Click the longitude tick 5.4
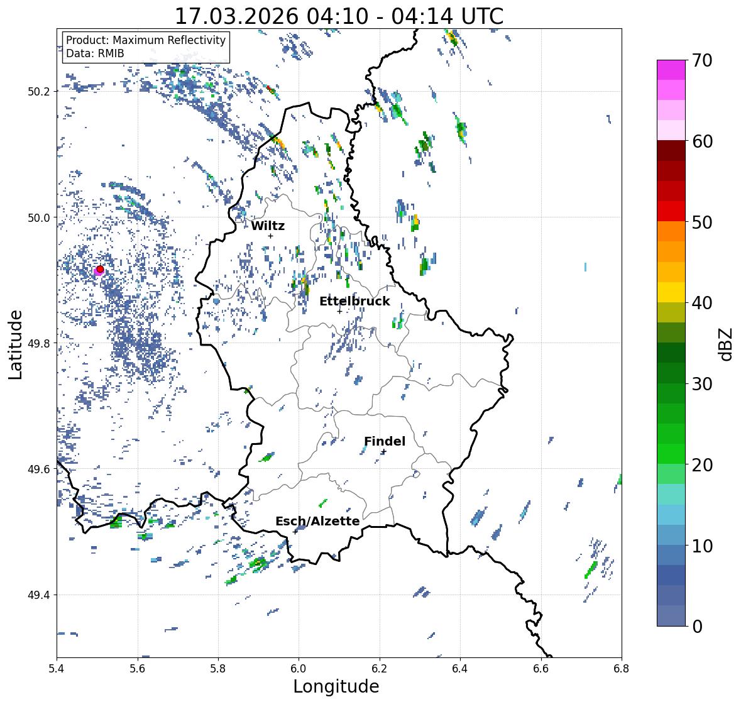 [57, 669]
